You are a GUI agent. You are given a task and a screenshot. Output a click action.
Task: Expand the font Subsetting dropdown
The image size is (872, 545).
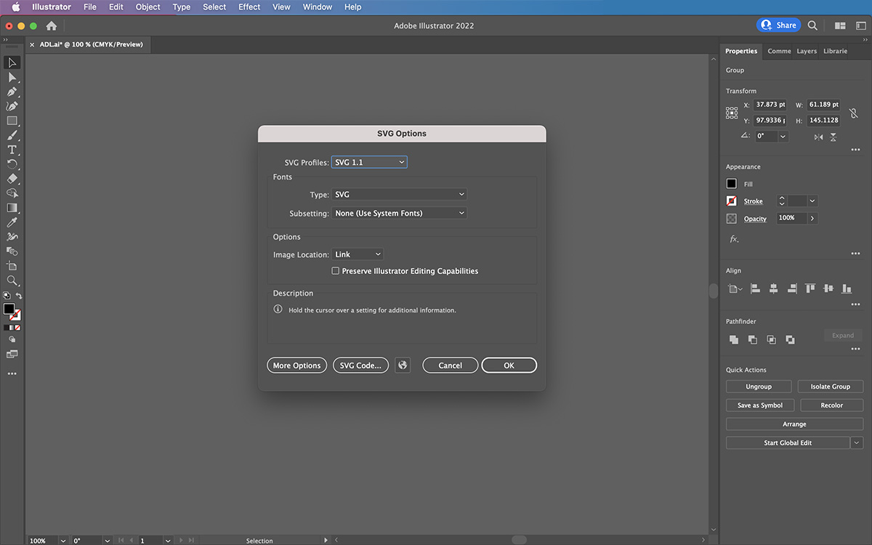coord(399,214)
